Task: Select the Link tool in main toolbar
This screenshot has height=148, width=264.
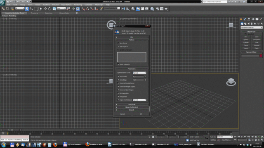Action: click(x=3, y=9)
